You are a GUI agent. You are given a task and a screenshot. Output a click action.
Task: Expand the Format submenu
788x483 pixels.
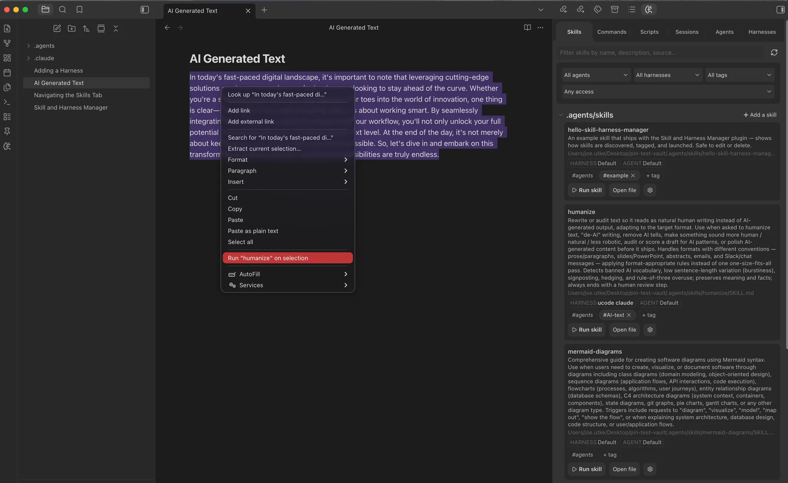pos(287,160)
